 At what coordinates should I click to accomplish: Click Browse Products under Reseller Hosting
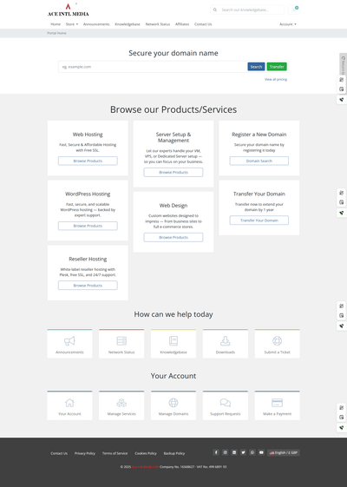pyautogui.click(x=88, y=286)
